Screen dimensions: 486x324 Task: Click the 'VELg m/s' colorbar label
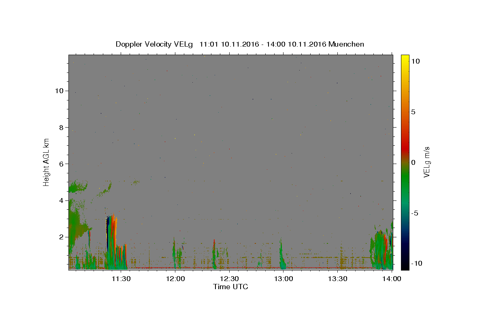point(426,162)
